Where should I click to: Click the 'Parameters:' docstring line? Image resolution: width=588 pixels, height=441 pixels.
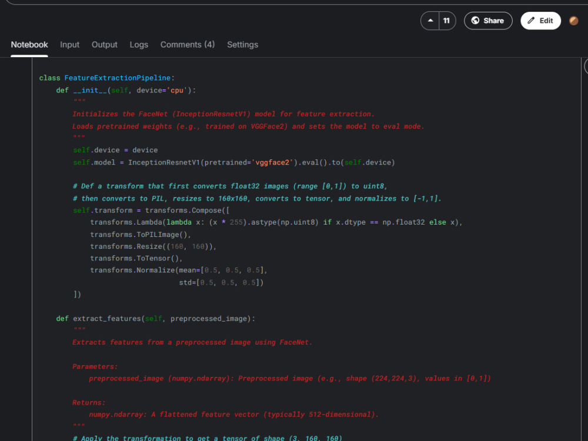pos(95,367)
